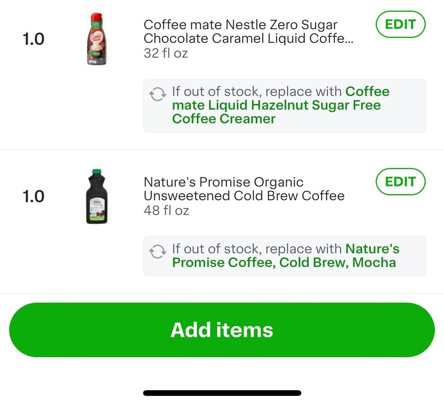444x405 pixels.
Task: Tap the green Add items button
Action: click(x=222, y=330)
